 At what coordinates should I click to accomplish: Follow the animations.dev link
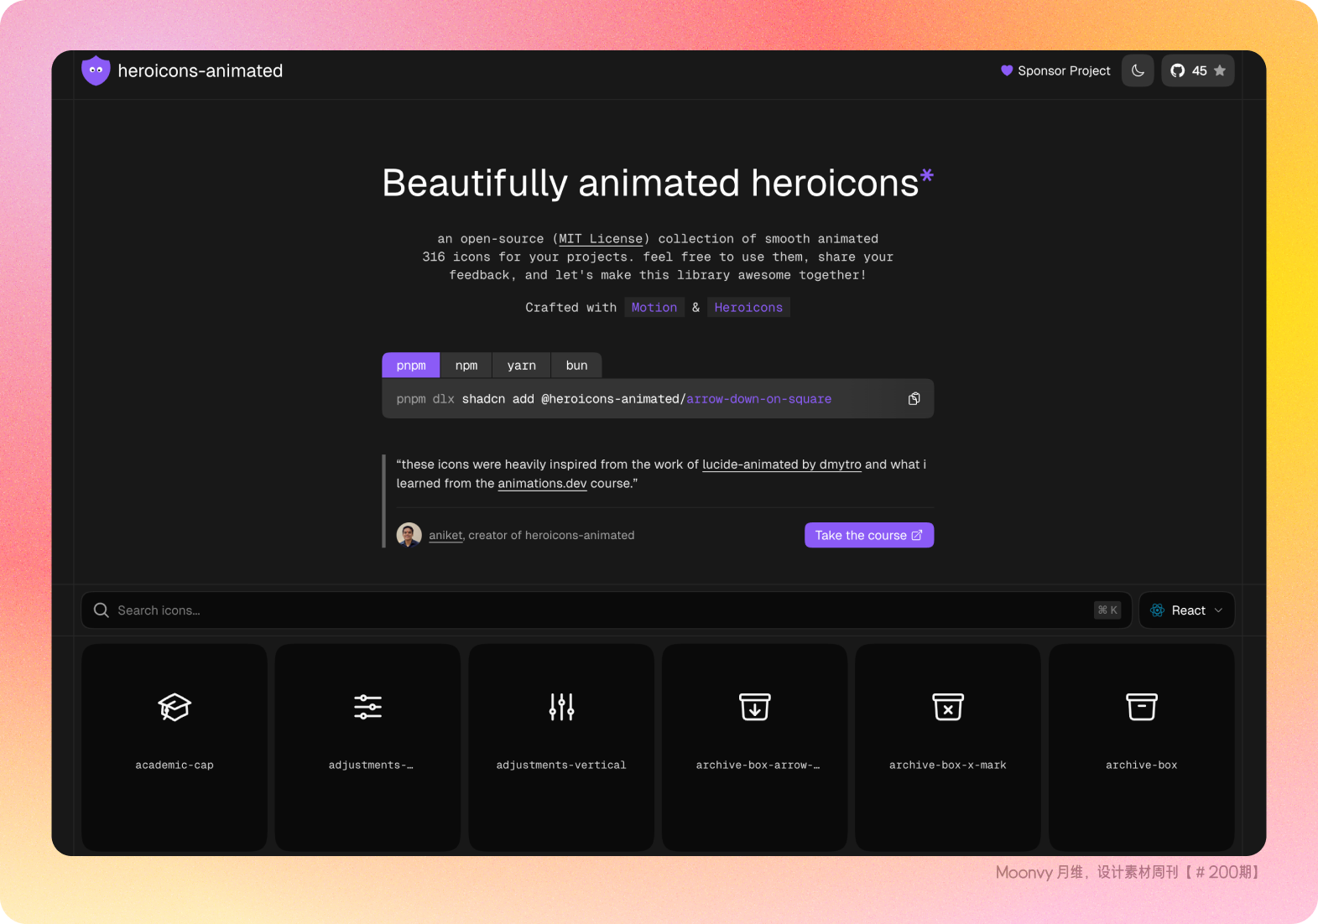(542, 484)
